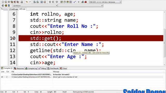Set breakpoint by clicking line number 9

click(x=14, y=32)
